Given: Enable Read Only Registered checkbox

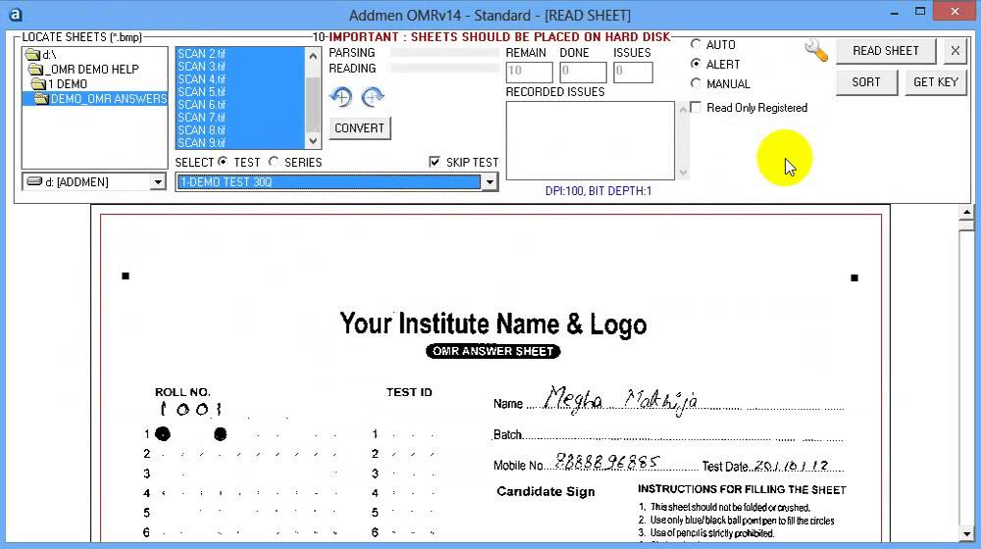Looking at the screenshot, I should (x=696, y=108).
